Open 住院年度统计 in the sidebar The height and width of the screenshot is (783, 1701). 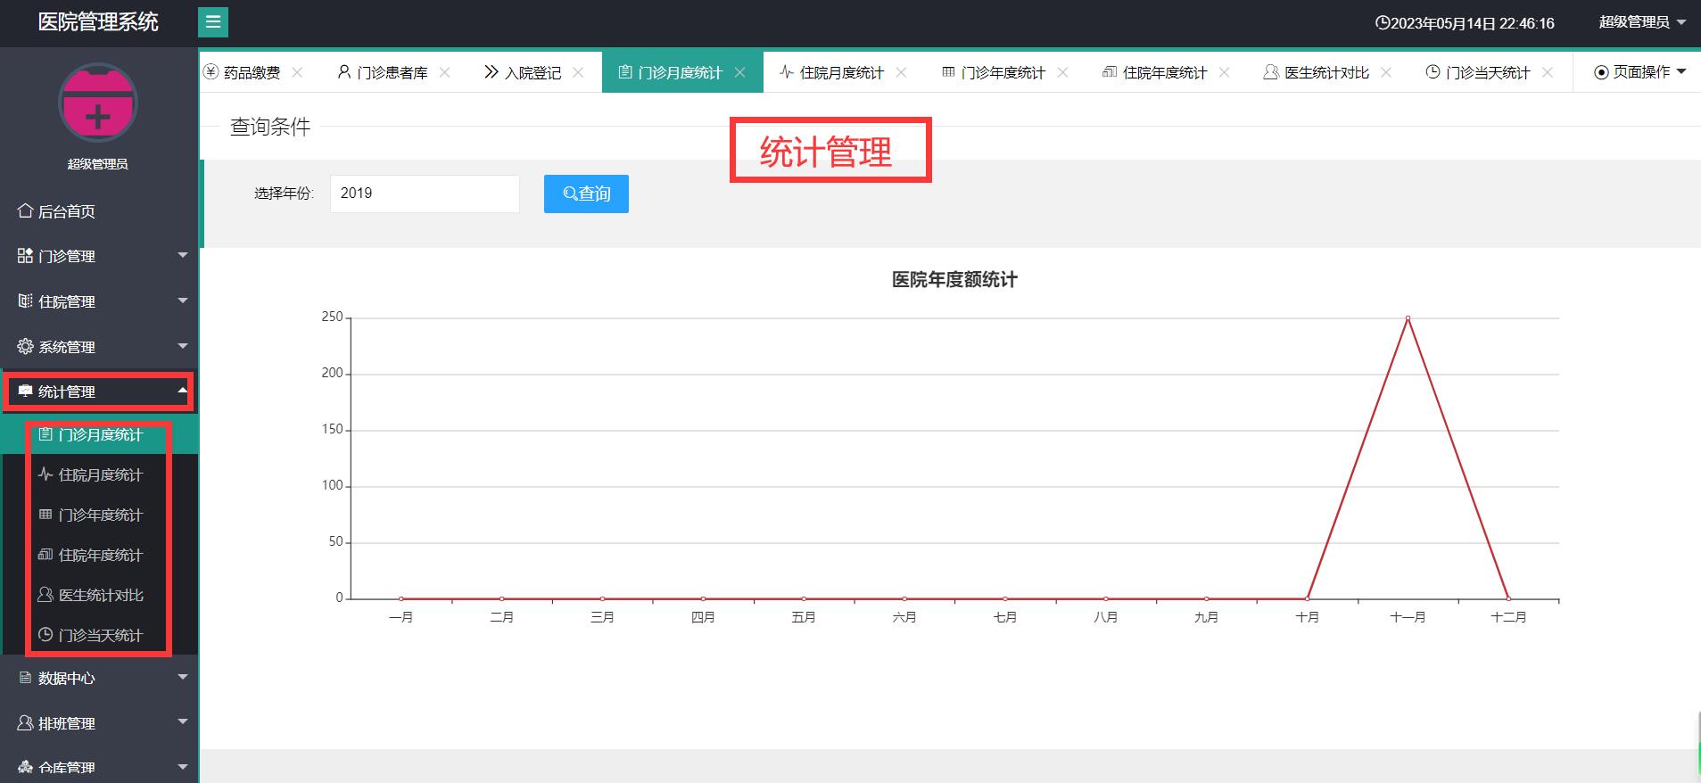[100, 555]
